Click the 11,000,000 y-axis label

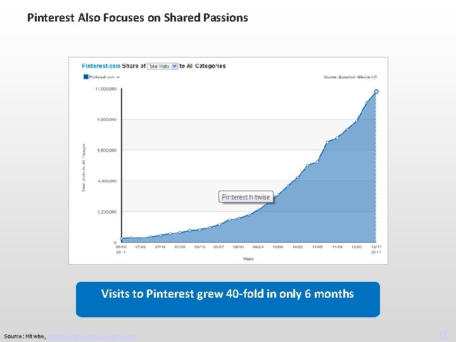pyautogui.click(x=106, y=89)
